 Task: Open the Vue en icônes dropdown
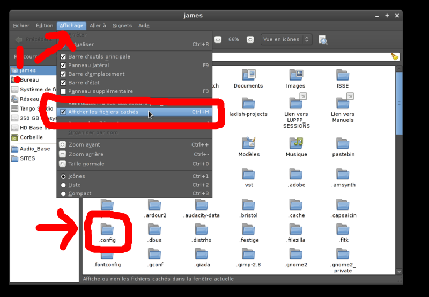pos(286,39)
